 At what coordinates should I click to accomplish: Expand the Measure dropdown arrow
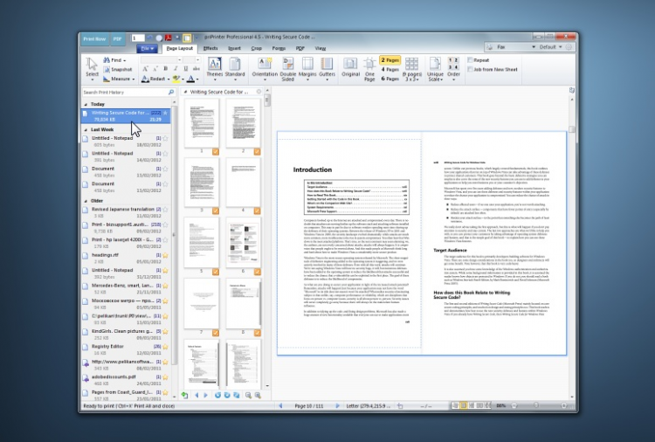coord(134,79)
